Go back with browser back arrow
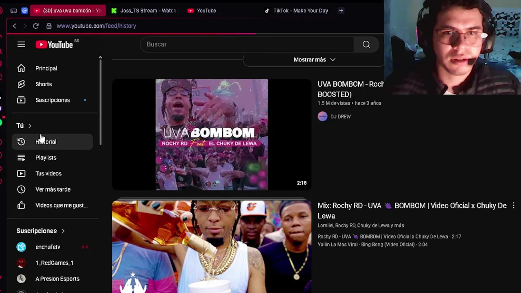 [x=14, y=26]
